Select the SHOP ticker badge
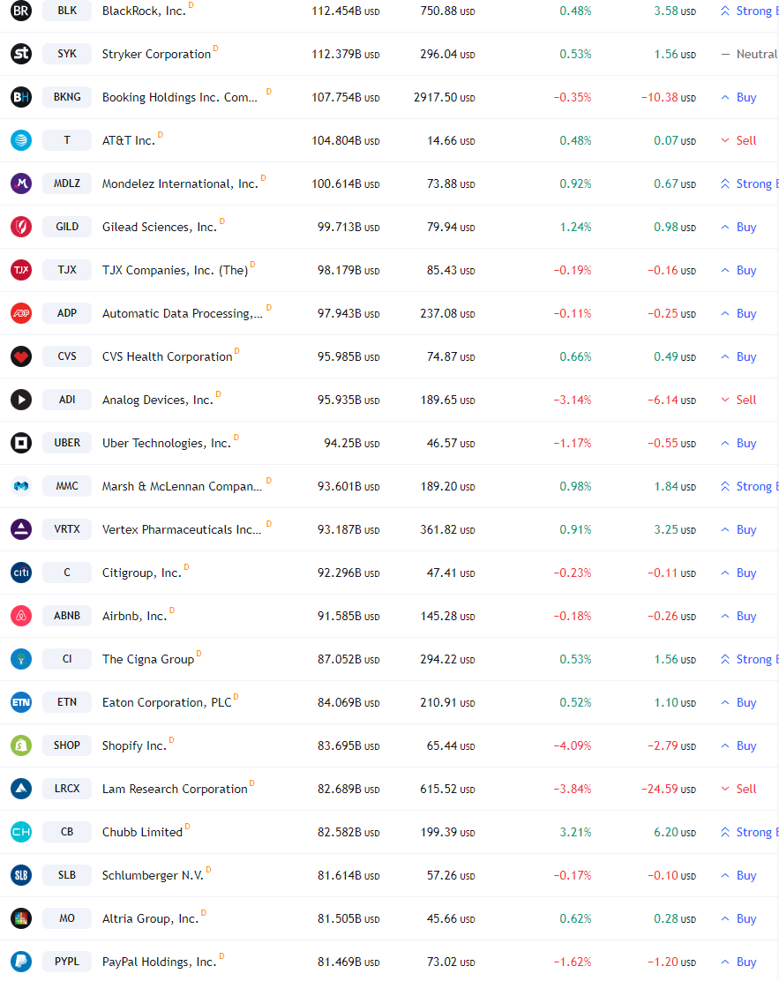Screen dimensions: 779x981 point(67,745)
